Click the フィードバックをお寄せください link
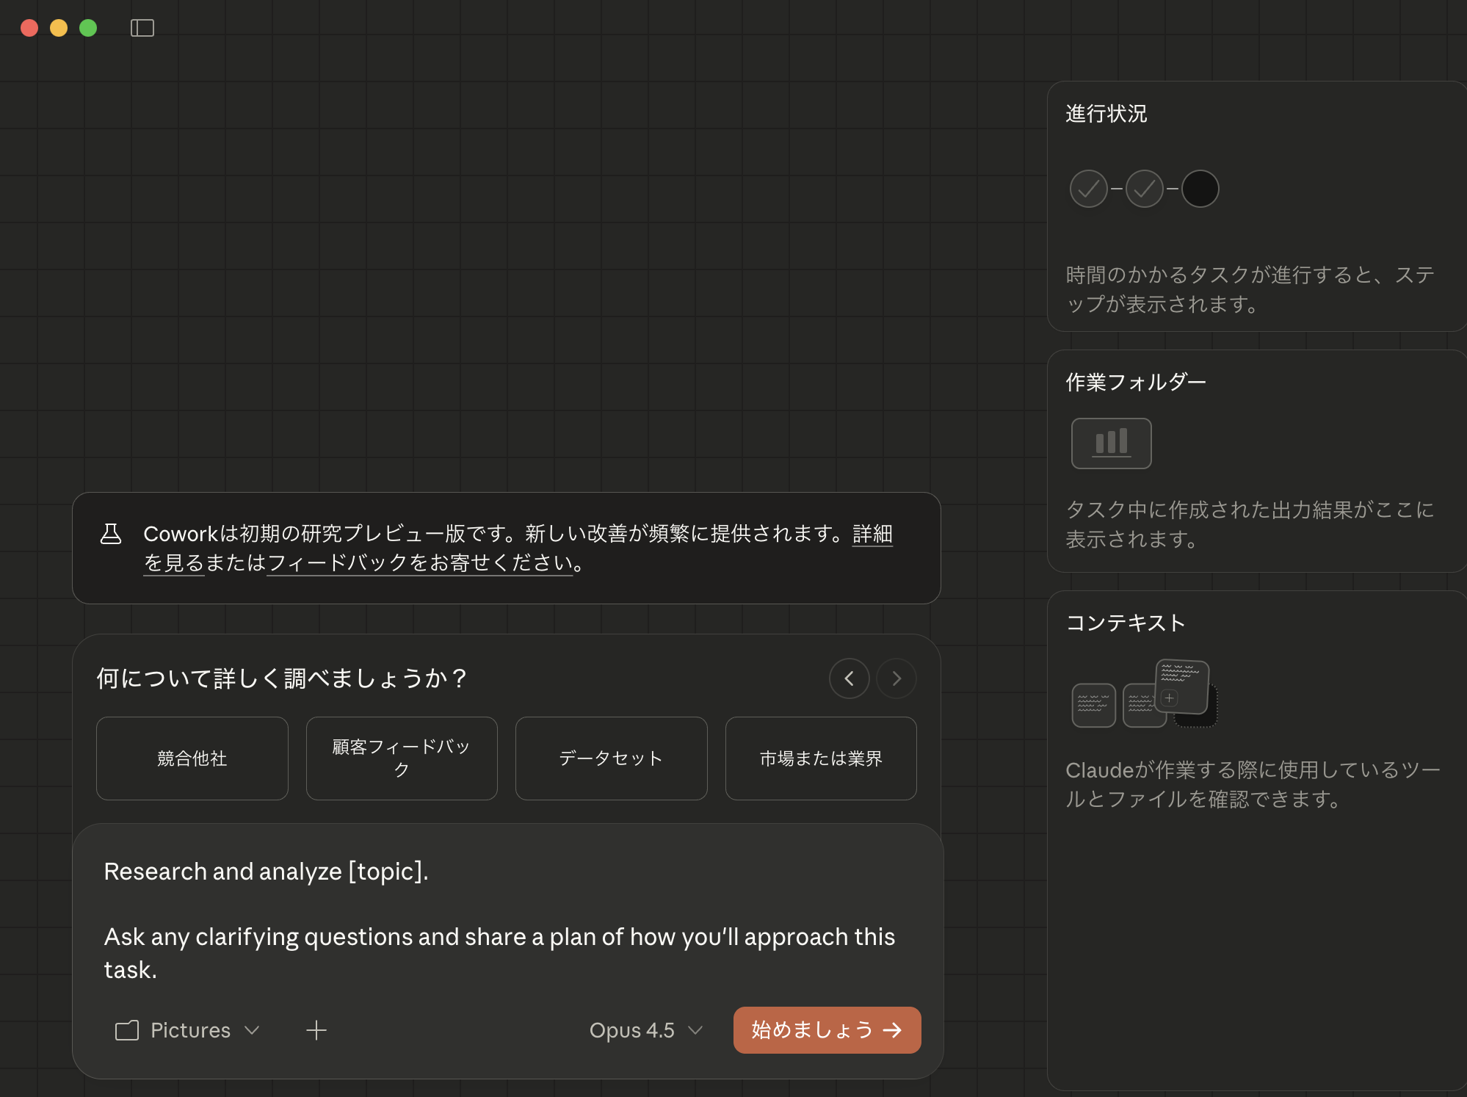Viewport: 1467px width, 1097px height. [419, 564]
